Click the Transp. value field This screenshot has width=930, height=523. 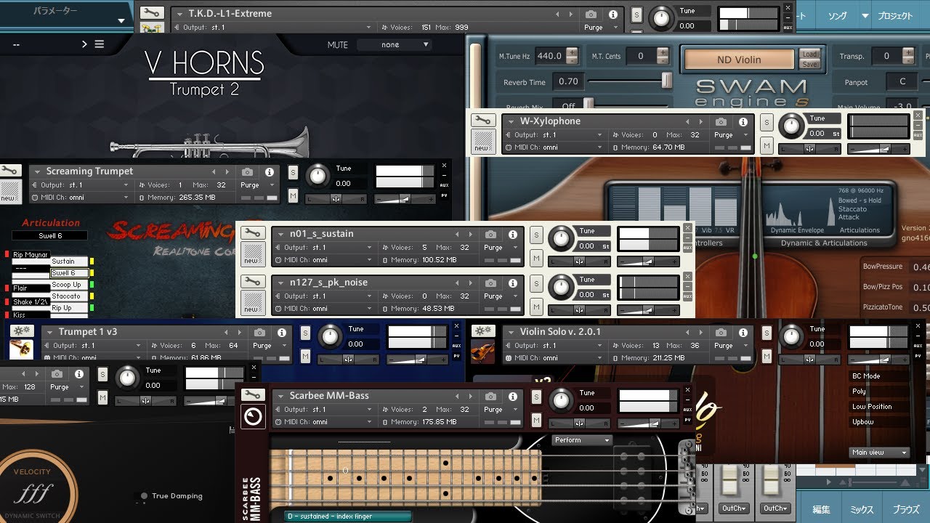click(x=886, y=56)
